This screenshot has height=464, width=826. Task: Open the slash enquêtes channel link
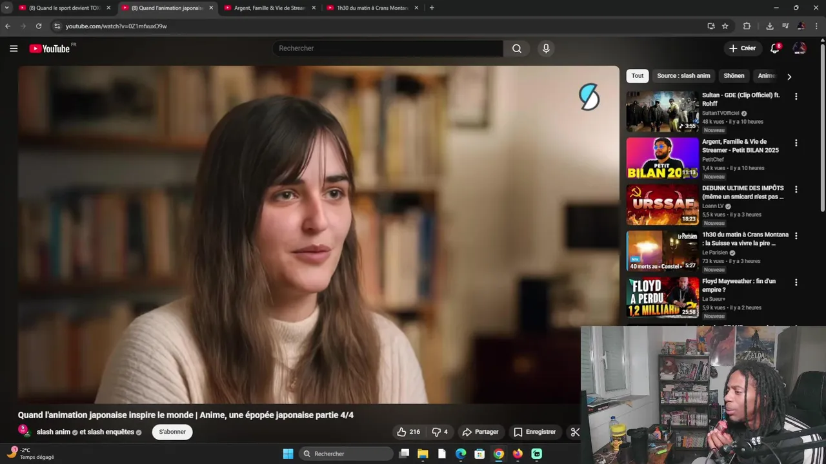click(x=110, y=432)
